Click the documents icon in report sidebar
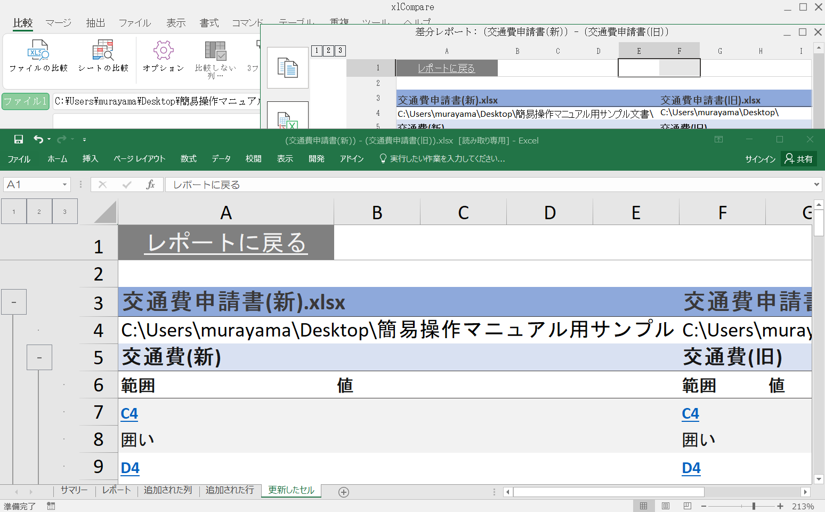 click(x=288, y=68)
